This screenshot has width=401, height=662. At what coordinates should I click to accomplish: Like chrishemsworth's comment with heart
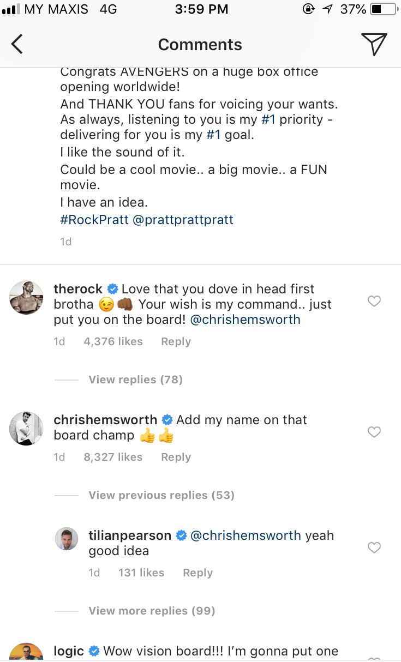click(x=374, y=432)
